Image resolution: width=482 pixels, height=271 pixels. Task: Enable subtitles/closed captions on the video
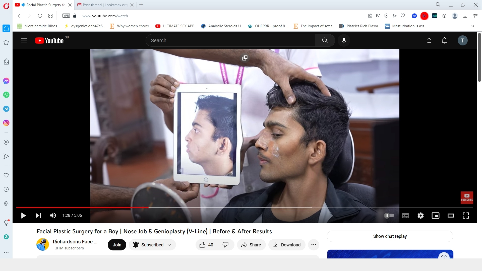point(405,216)
